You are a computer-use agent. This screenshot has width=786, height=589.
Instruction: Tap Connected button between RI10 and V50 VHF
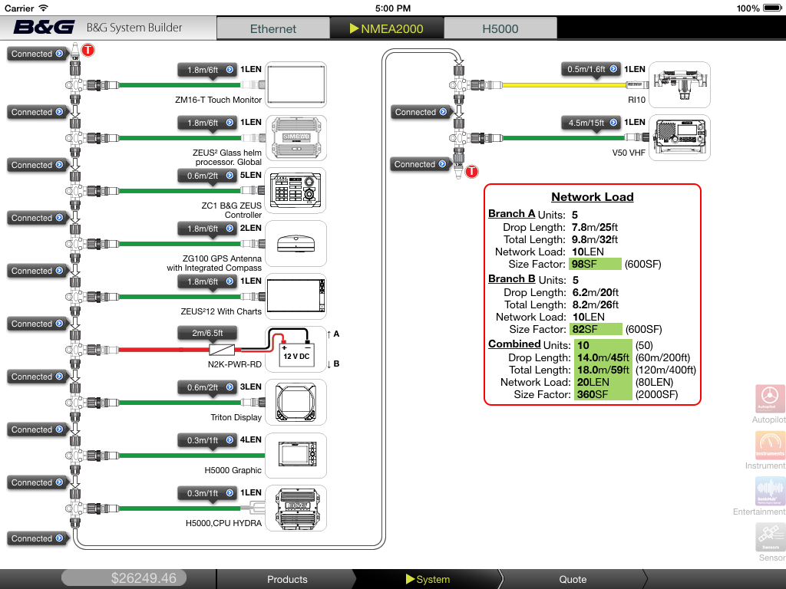421,112
